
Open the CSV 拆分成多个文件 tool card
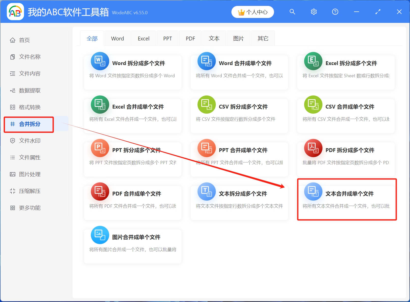(239, 116)
